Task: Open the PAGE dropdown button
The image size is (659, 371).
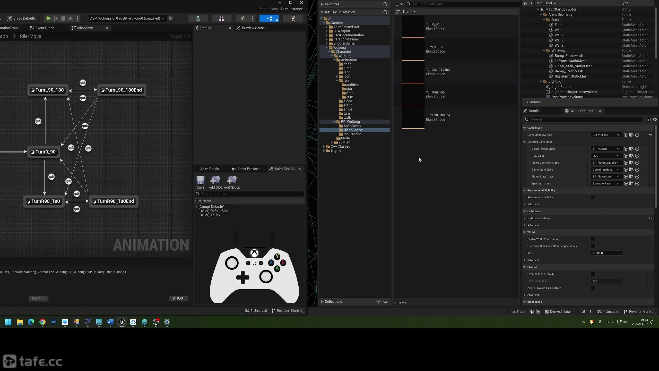Action: click(38, 299)
